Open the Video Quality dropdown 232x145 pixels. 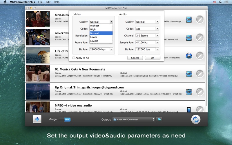[101, 22]
